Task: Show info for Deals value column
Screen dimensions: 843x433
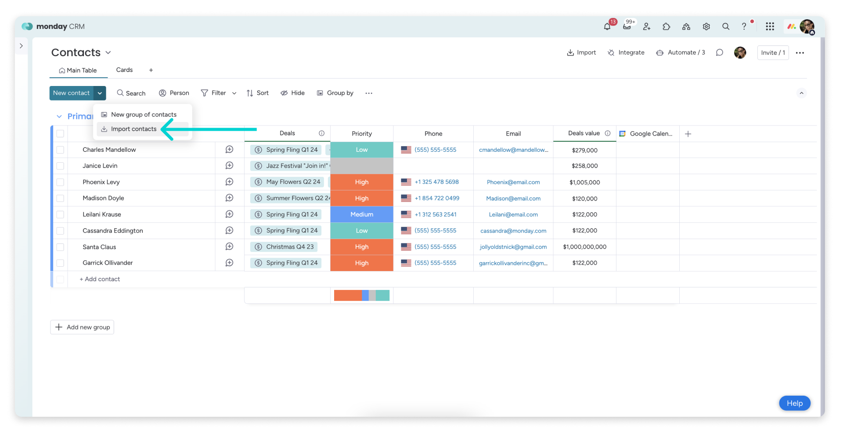Action: tap(608, 133)
